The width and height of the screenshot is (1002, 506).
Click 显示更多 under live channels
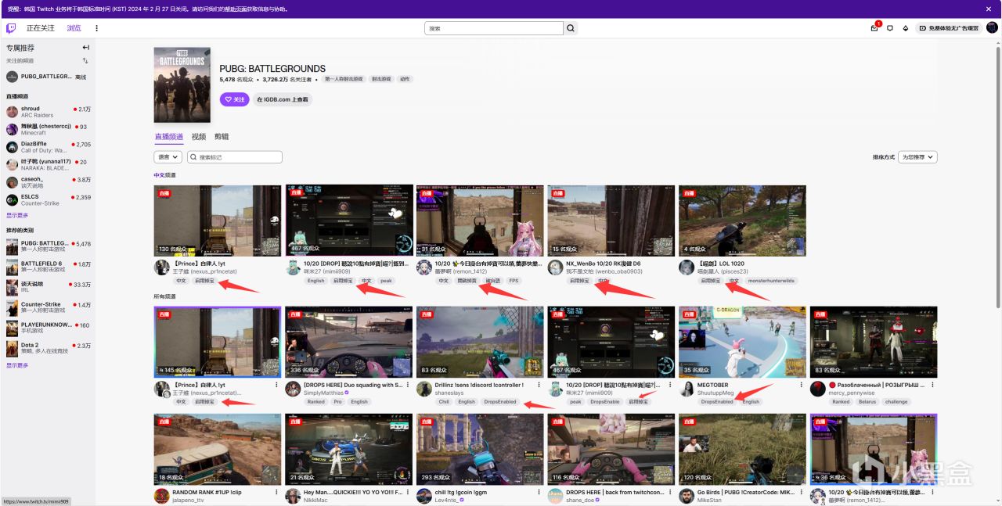pos(17,215)
